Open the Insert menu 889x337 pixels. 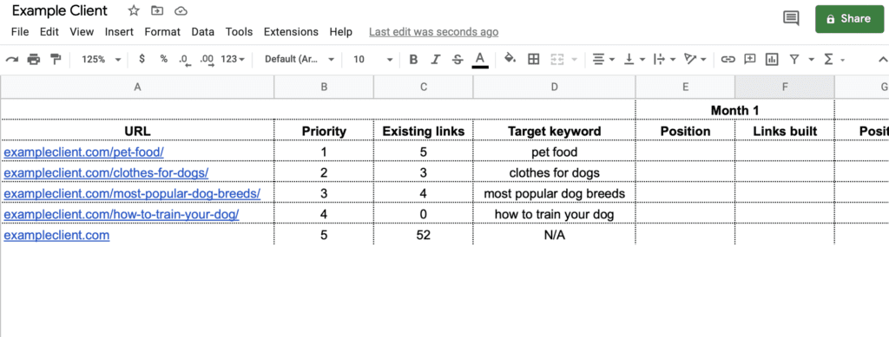pyautogui.click(x=119, y=32)
